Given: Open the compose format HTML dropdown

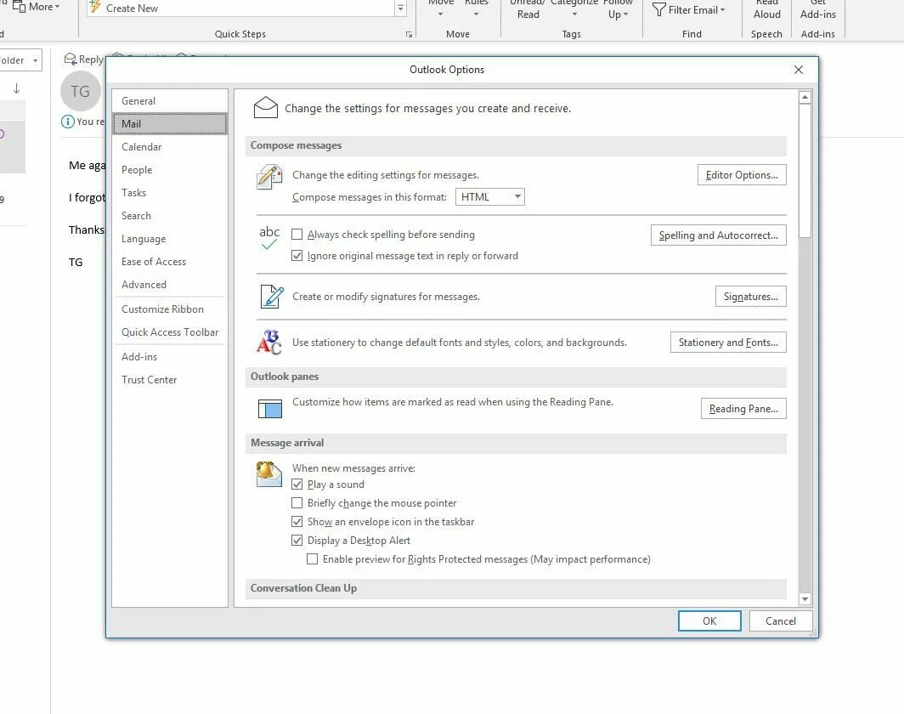Looking at the screenshot, I should tap(490, 196).
